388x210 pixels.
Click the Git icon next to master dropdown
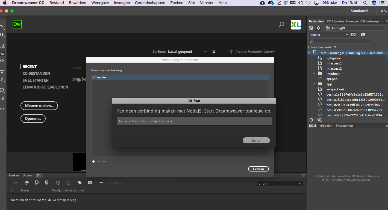coord(353,35)
